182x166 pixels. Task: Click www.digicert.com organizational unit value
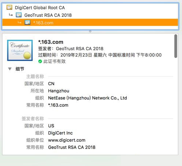[x=67, y=140]
